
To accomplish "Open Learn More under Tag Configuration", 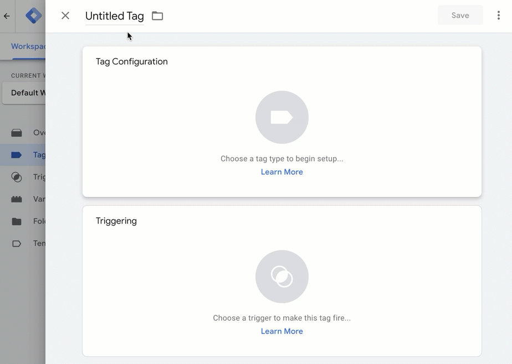I will [x=281, y=171].
